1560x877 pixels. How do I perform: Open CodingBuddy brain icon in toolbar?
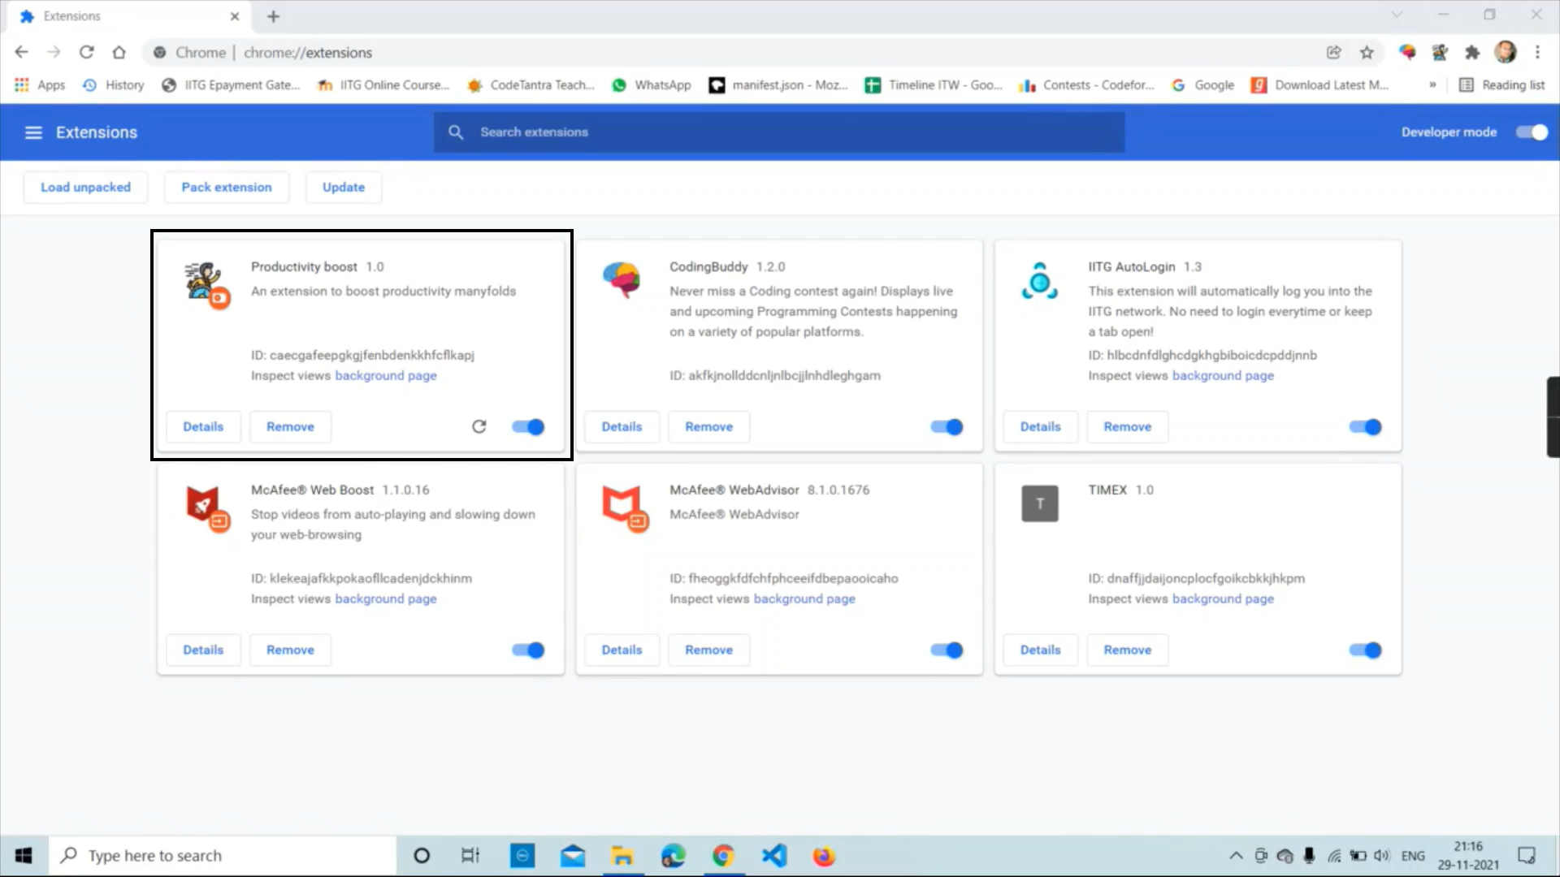pyautogui.click(x=1407, y=53)
